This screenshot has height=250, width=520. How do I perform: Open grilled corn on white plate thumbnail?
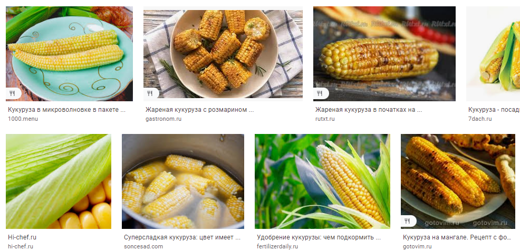pyautogui.click(x=458, y=181)
